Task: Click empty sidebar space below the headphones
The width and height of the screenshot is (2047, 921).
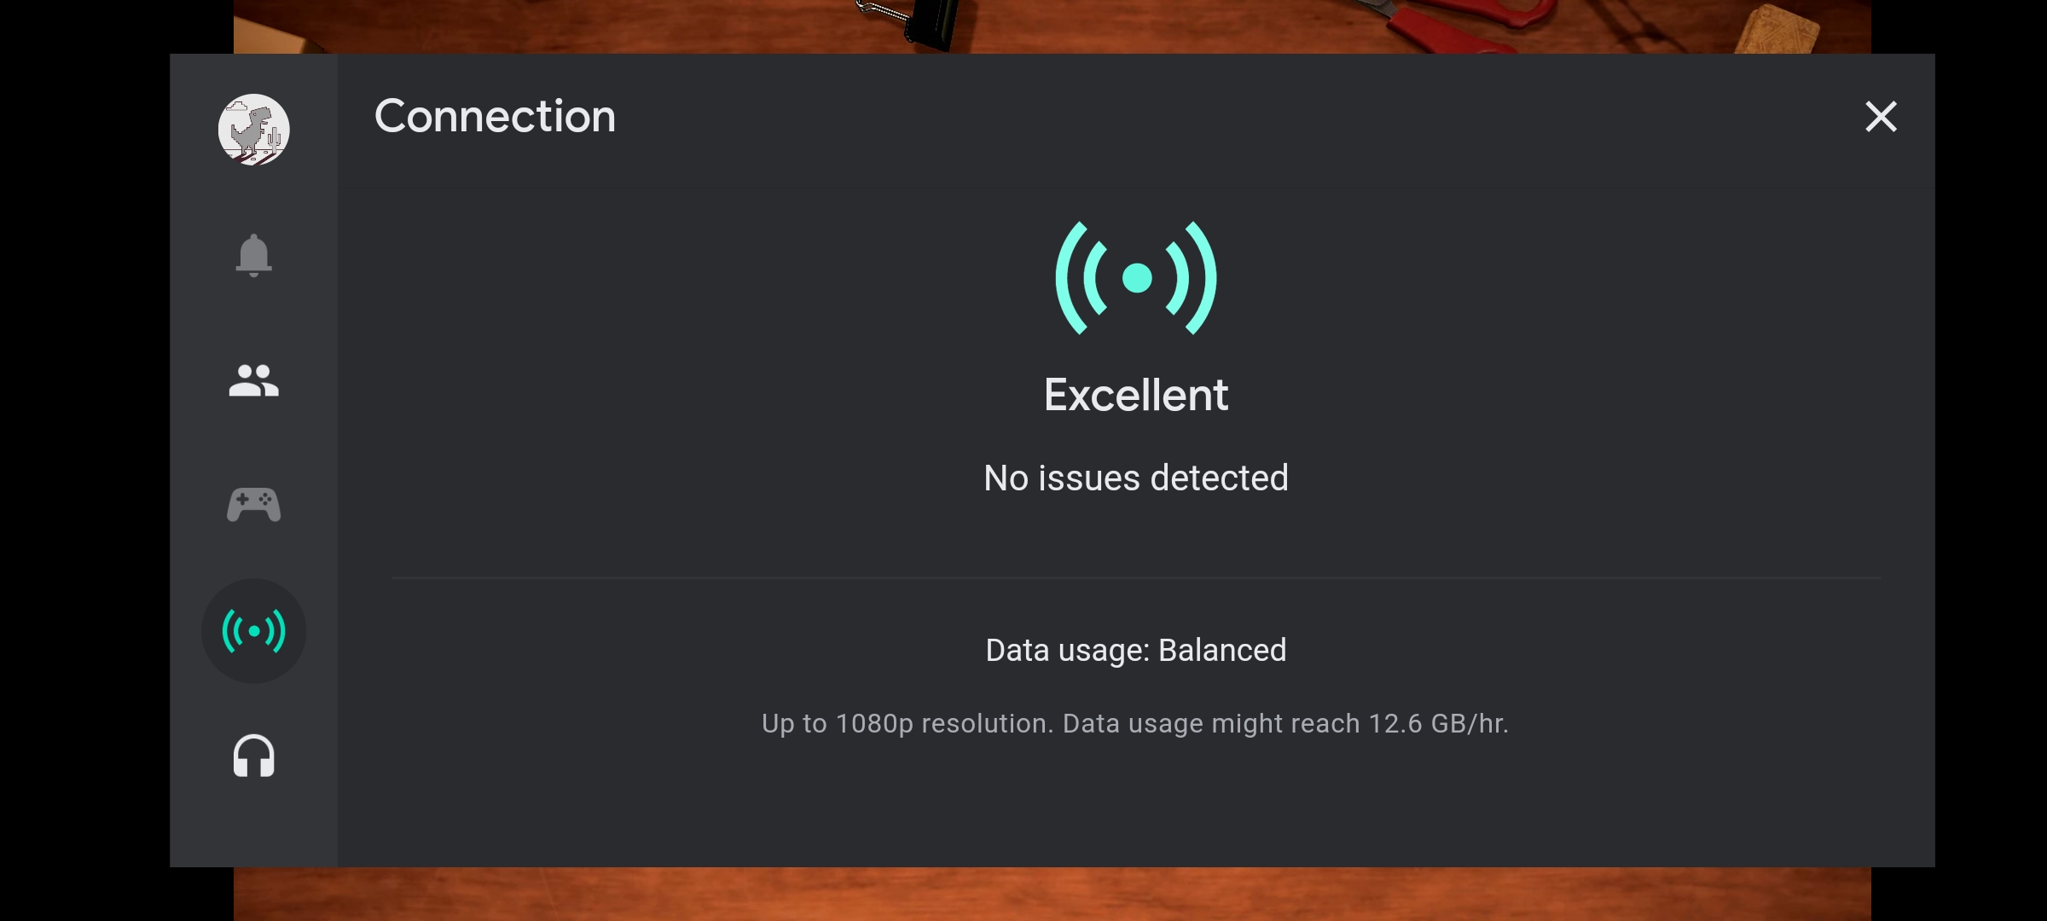Action: click(253, 827)
